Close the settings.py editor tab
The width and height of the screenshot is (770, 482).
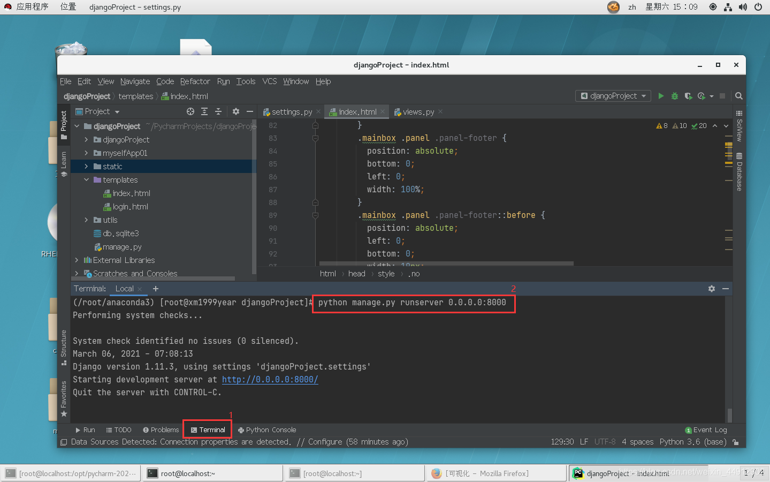pyautogui.click(x=318, y=112)
